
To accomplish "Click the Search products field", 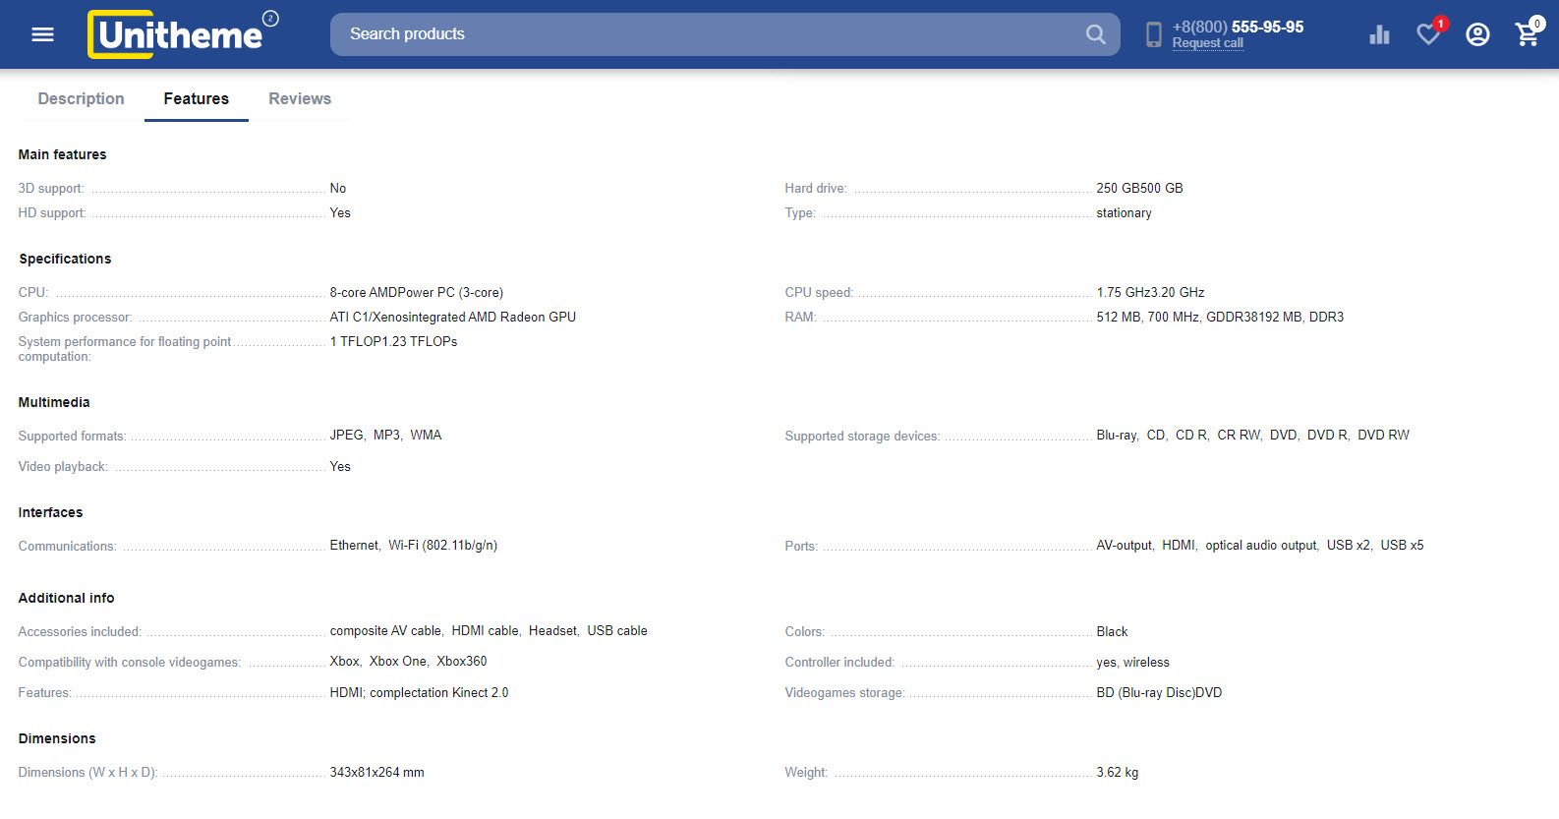I will (x=724, y=34).
